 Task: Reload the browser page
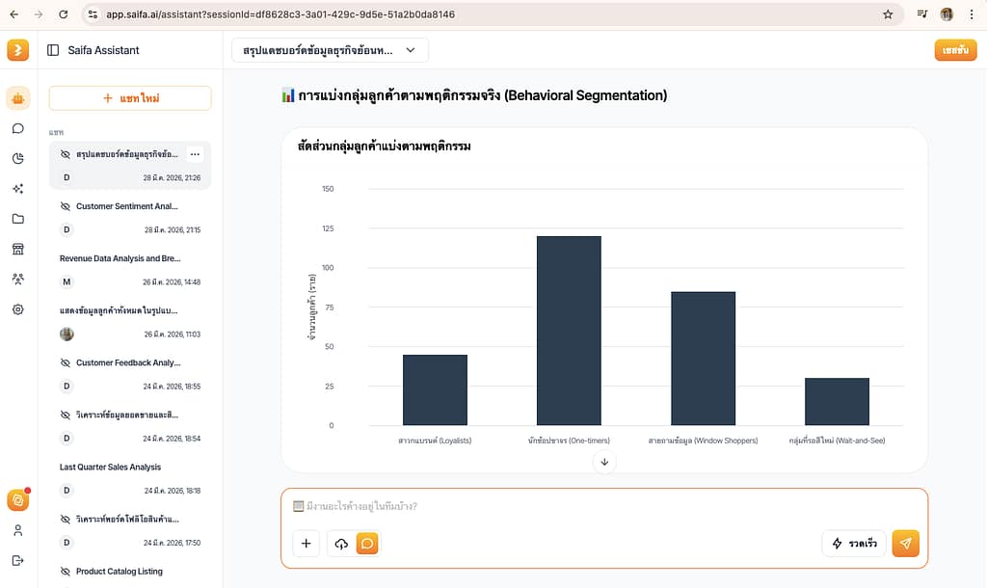(x=63, y=13)
